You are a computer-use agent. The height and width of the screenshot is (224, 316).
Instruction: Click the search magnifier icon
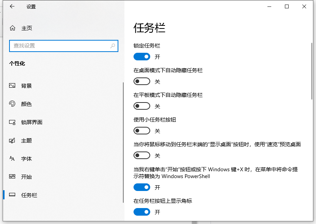(112, 46)
